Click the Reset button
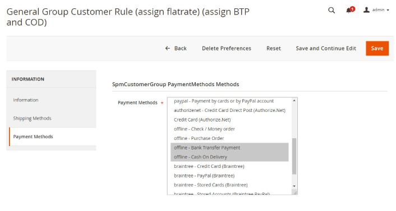 click(x=274, y=48)
